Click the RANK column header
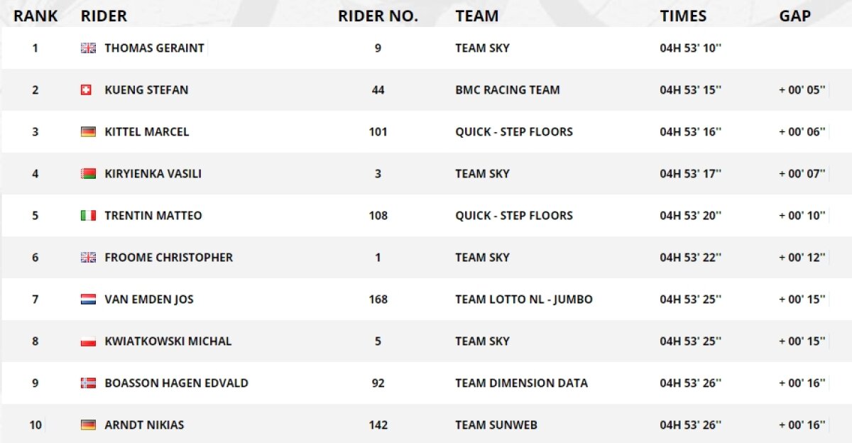This screenshot has width=852, height=443. (x=35, y=16)
